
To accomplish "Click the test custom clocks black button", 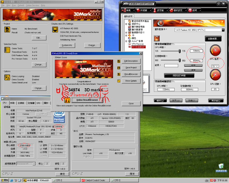I will coord(179,75).
